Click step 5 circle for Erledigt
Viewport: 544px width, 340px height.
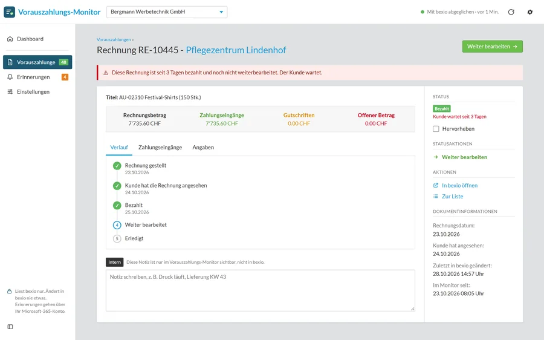117,238
